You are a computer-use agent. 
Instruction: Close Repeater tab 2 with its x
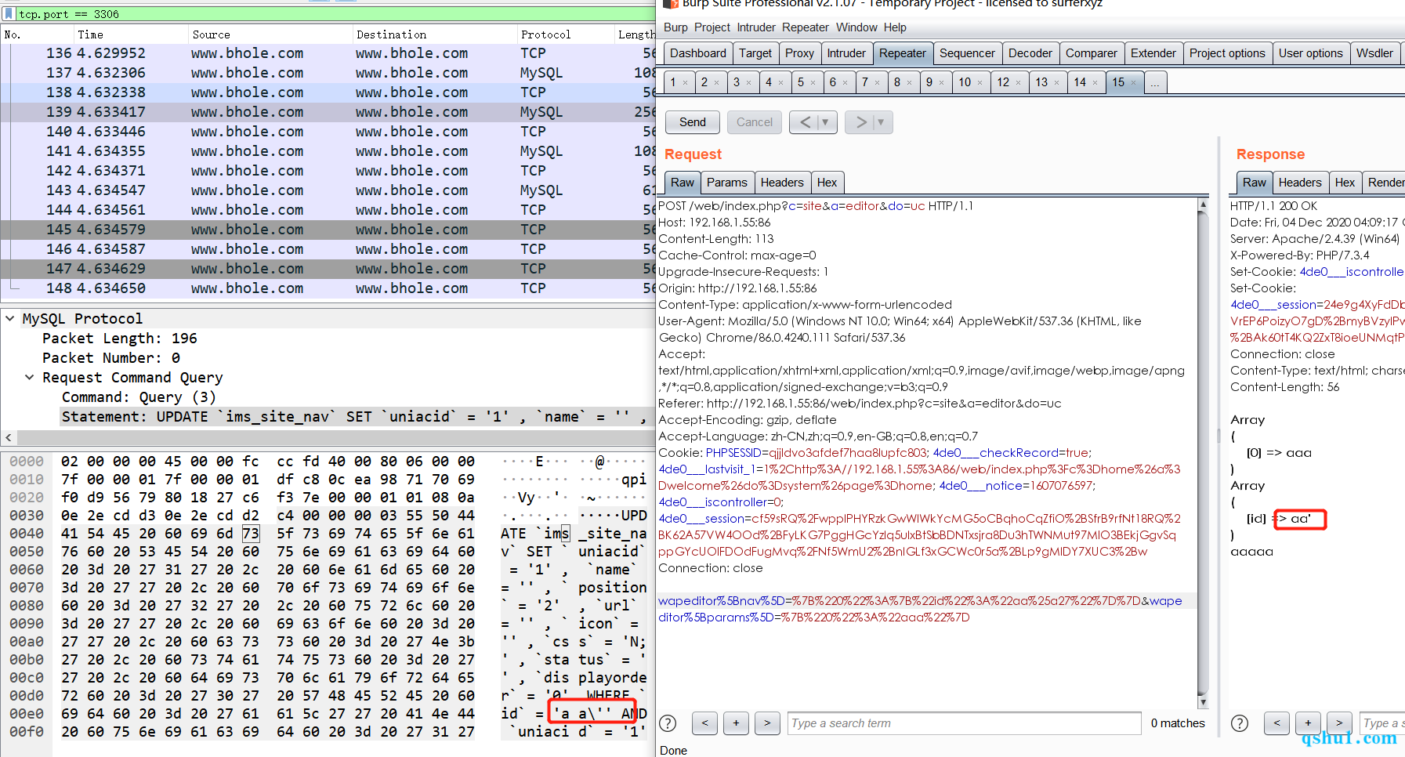pyautogui.click(x=717, y=82)
